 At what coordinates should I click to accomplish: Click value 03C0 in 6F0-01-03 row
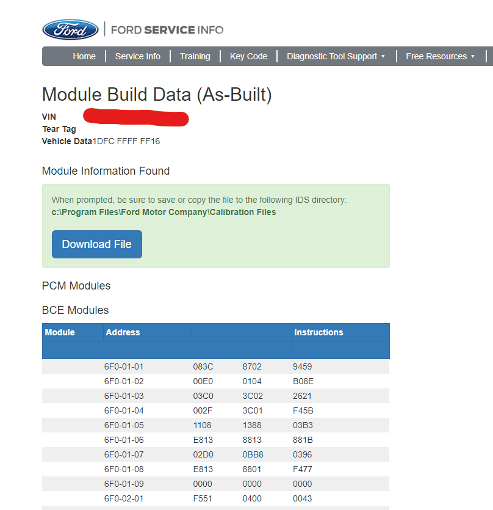click(x=203, y=396)
